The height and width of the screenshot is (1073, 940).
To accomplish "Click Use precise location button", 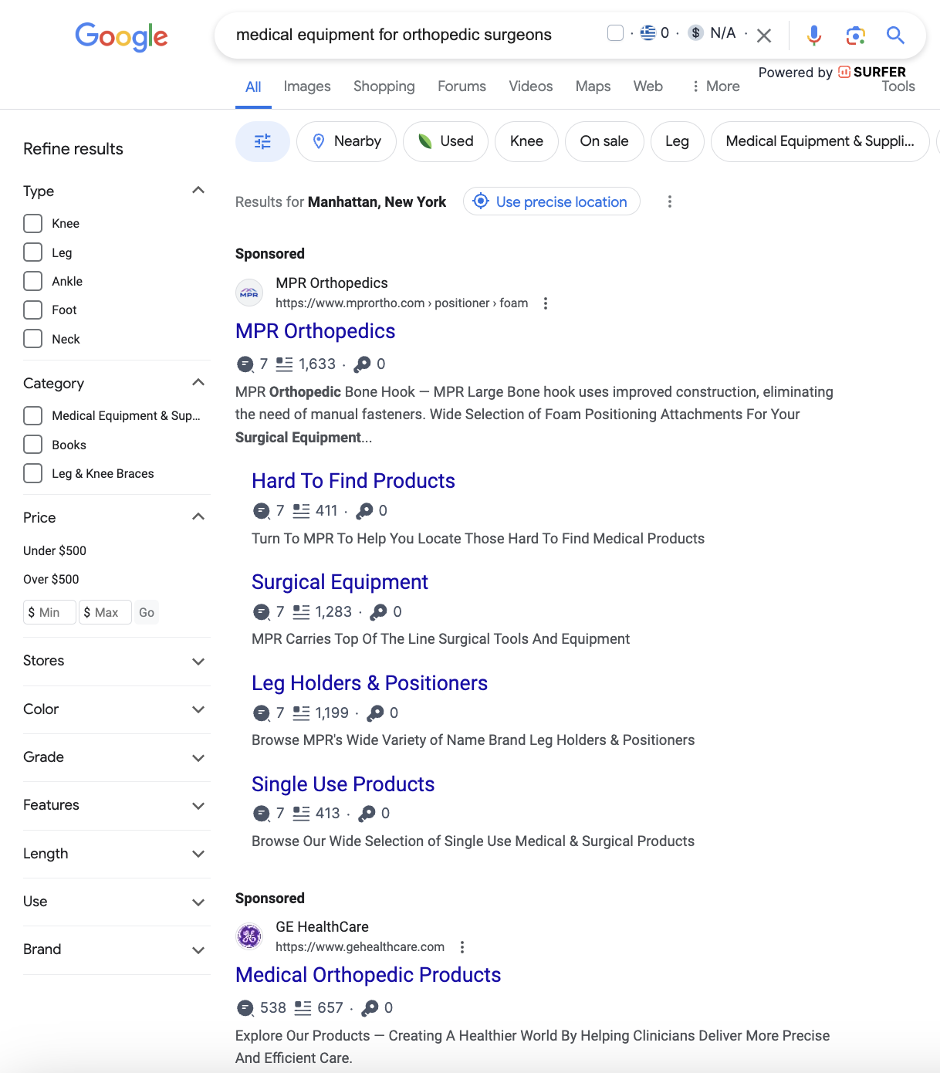I will (552, 201).
